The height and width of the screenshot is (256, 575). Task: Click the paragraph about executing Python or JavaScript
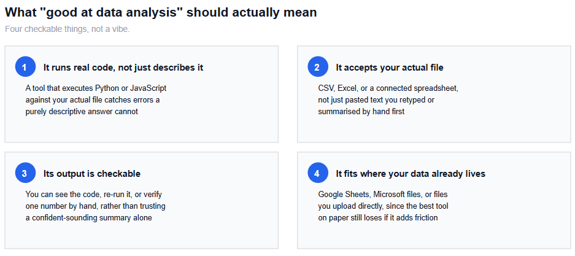pos(96,100)
